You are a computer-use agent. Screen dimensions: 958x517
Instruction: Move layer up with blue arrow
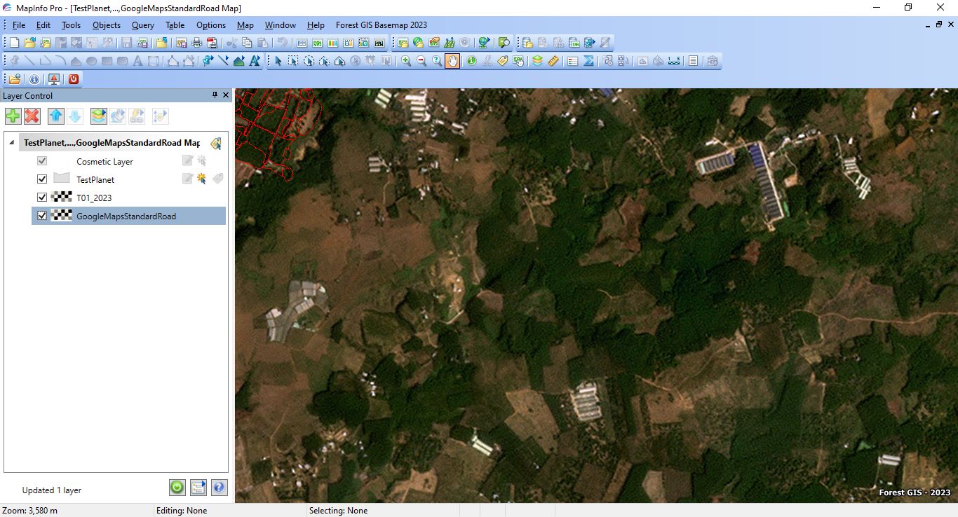tap(56, 116)
